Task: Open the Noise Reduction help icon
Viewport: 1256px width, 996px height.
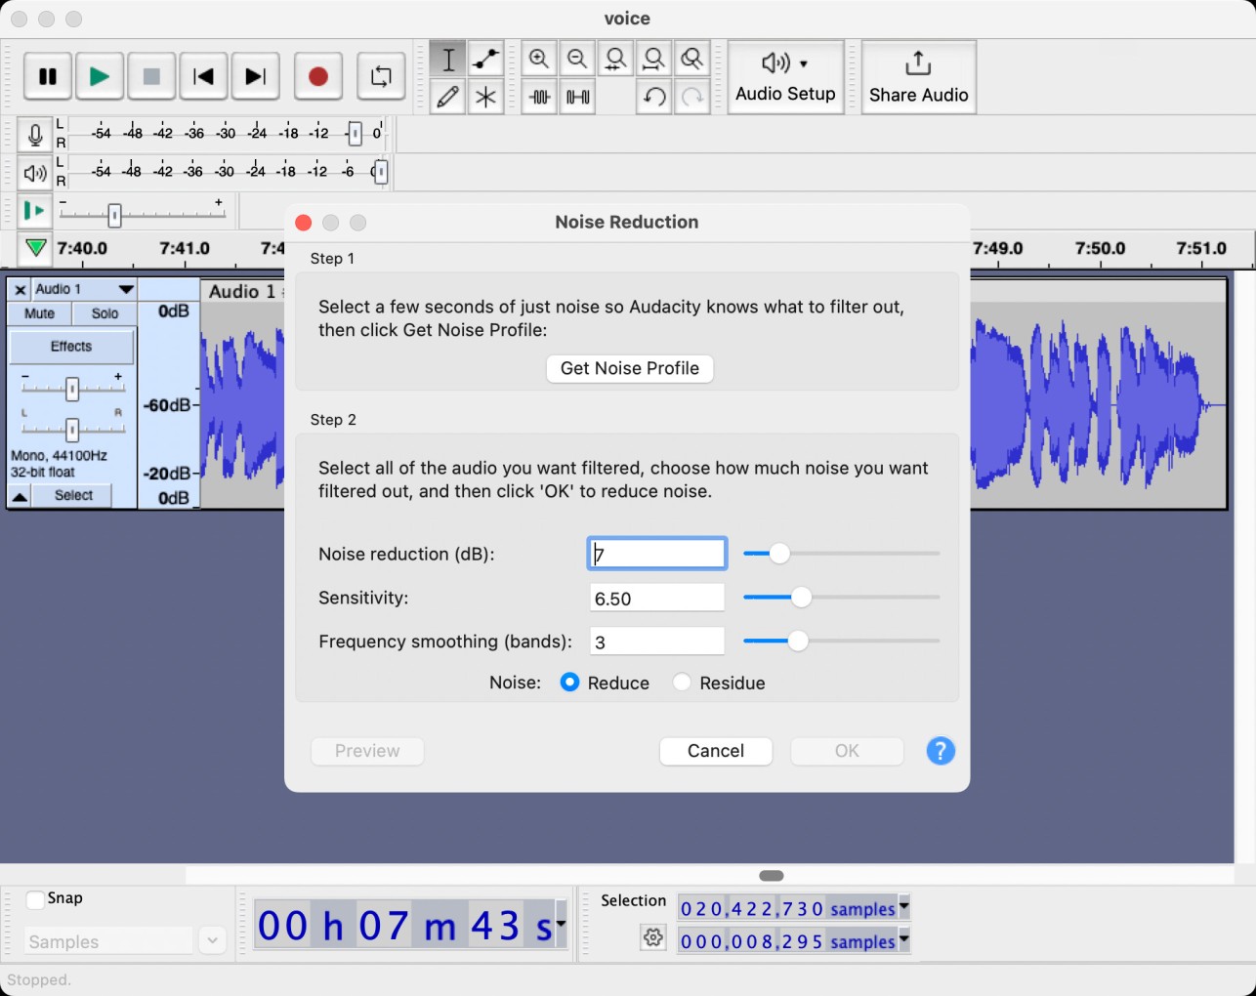Action: tap(940, 751)
